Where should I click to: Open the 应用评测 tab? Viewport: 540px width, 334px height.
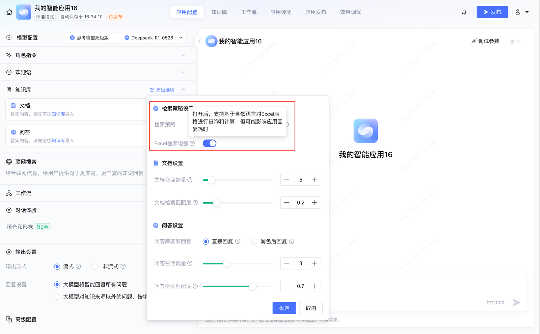pyautogui.click(x=280, y=12)
